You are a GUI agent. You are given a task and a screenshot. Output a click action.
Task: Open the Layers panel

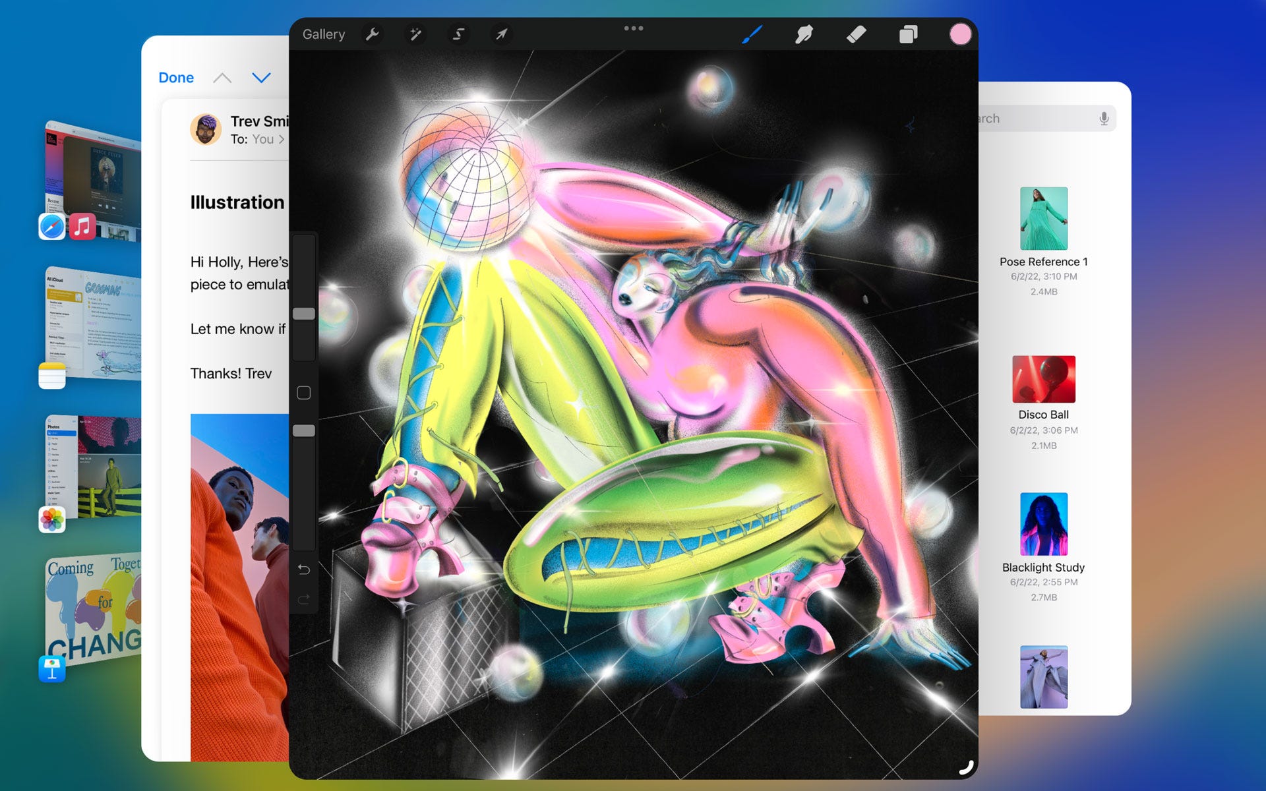(908, 34)
